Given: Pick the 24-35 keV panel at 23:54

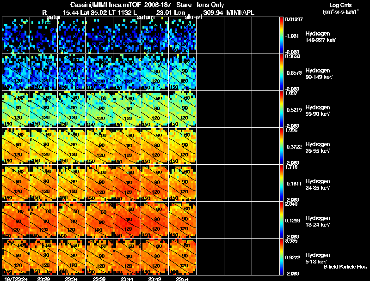Looking at the screenshot, I should [182, 183].
